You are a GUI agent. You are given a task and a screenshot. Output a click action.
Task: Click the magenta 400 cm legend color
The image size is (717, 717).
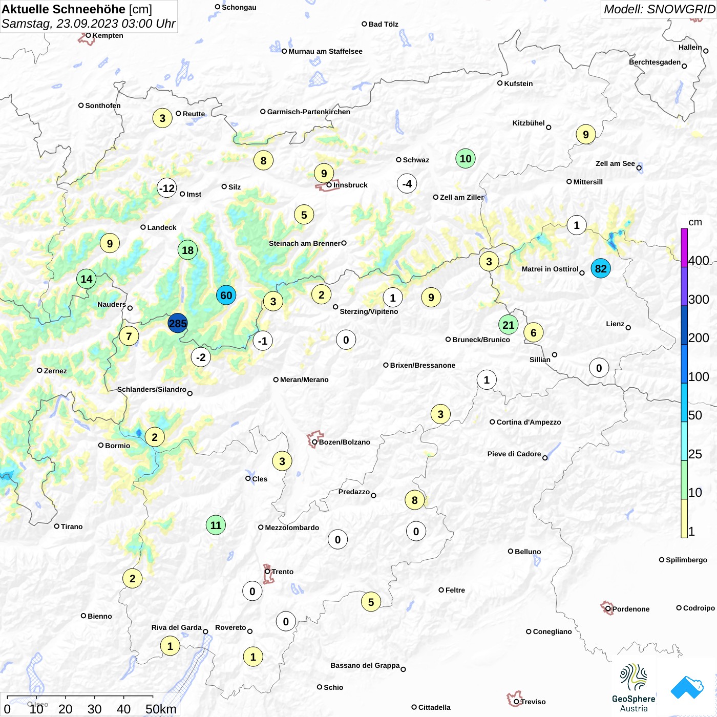coord(684,248)
